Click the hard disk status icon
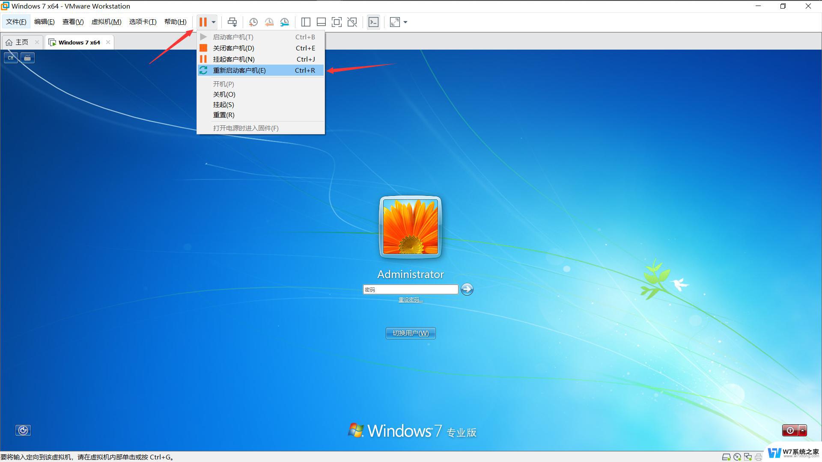822x462 pixels. tap(726, 457)
